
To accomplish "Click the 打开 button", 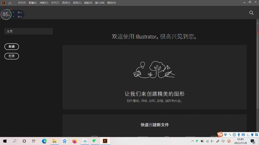I will pos(12,56).
